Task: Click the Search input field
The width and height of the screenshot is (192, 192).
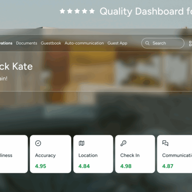Action: [163, 43]
